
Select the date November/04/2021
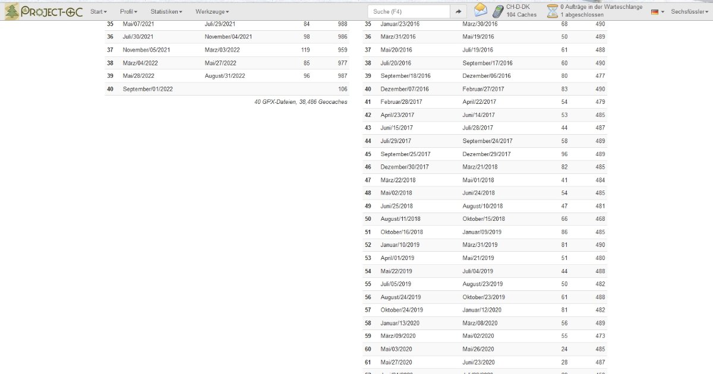coord(229,37)
